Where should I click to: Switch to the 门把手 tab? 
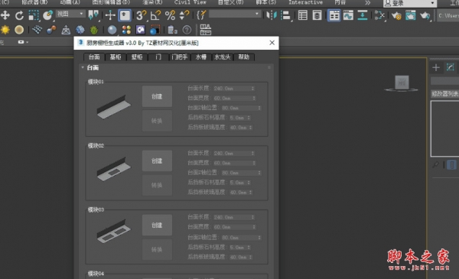click(180, 57)
